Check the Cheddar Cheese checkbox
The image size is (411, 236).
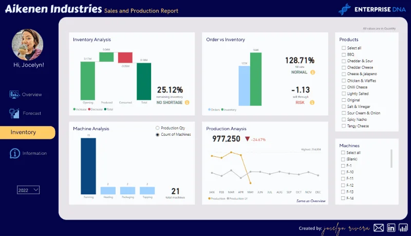[x=344, y=68]
